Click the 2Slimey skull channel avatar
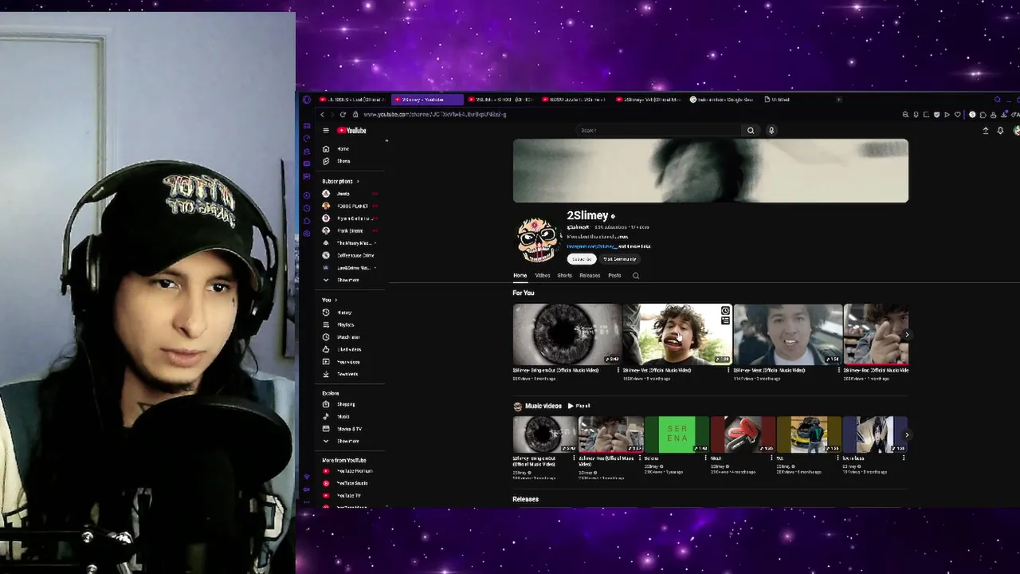This screenshot has height=574, width=1020. click(537, 238)
